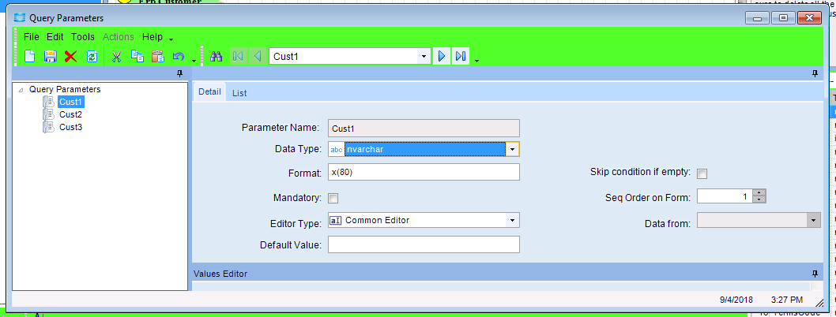Click the pin icon on detail panel
Image resolution: width=836 pixels, height=317 pixels.
point(815,73)
